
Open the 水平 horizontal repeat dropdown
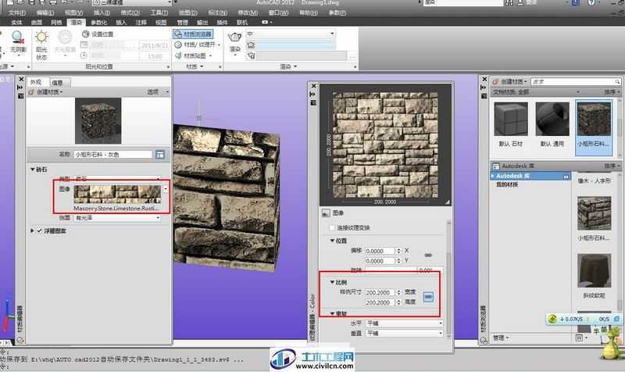click(x=405, y=323)
